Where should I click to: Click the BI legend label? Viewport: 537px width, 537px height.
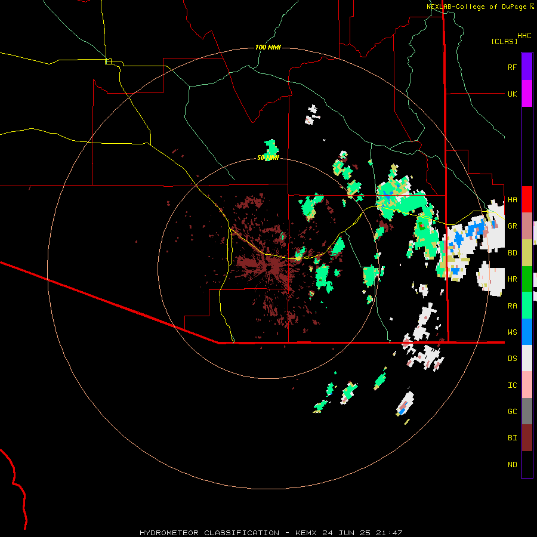513,438
